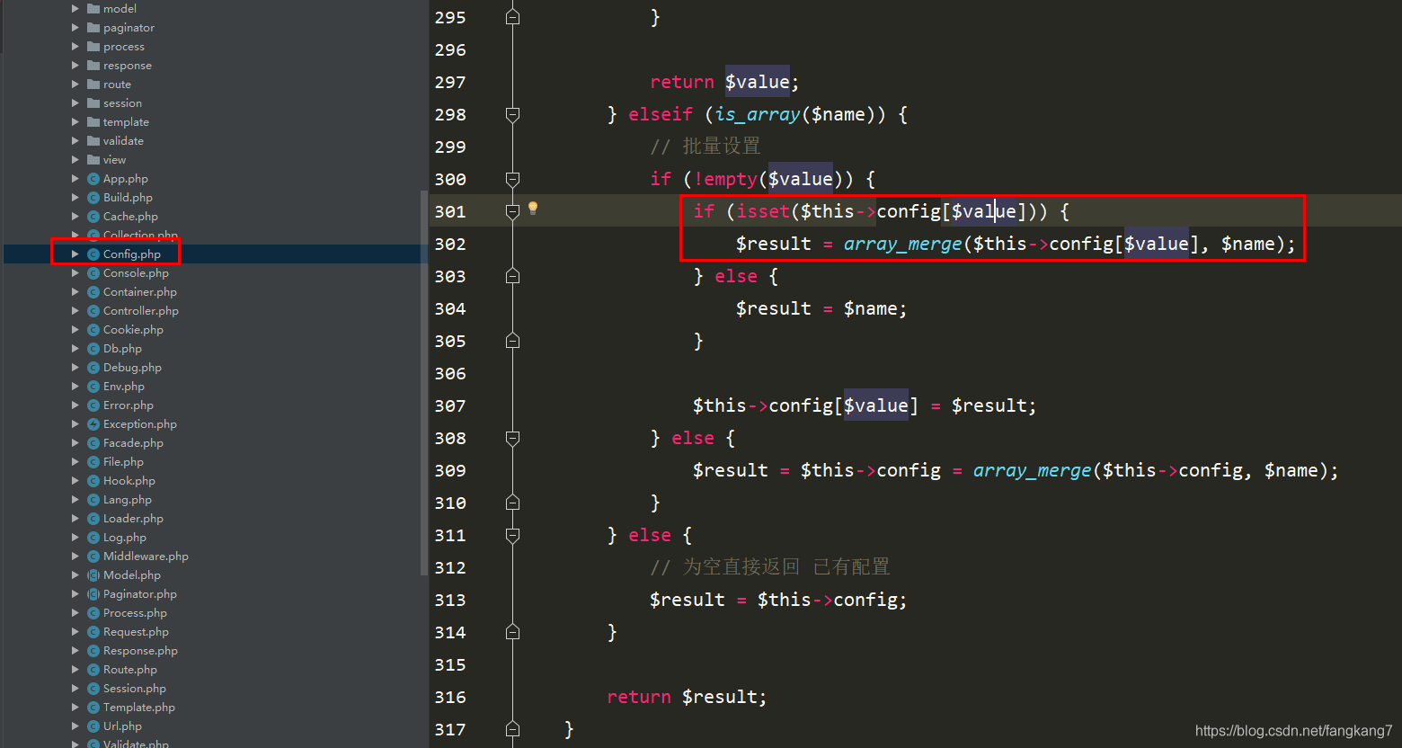Screen dimensions: 1402x748
Task: Open Request.php from the file list
Action: (x=136, y=632)
